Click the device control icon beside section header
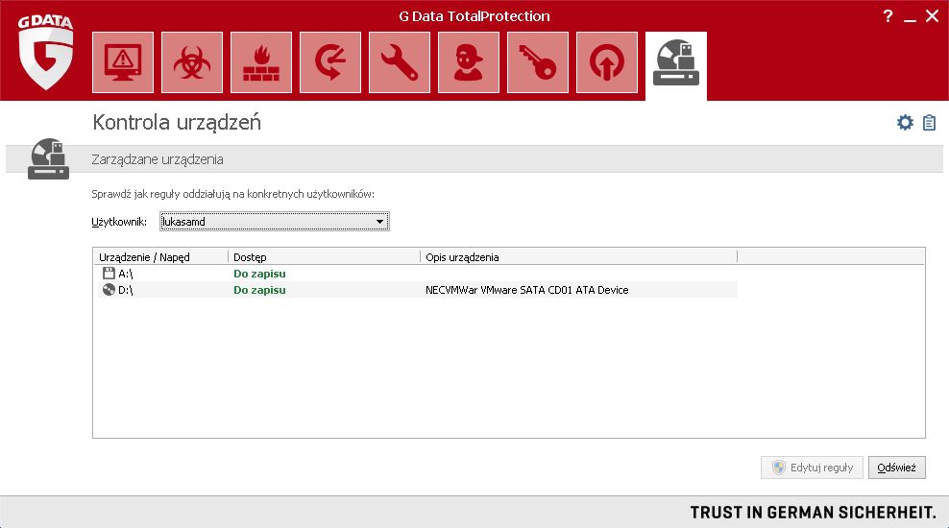Screen dimensions: 949x528 [48, 159]
